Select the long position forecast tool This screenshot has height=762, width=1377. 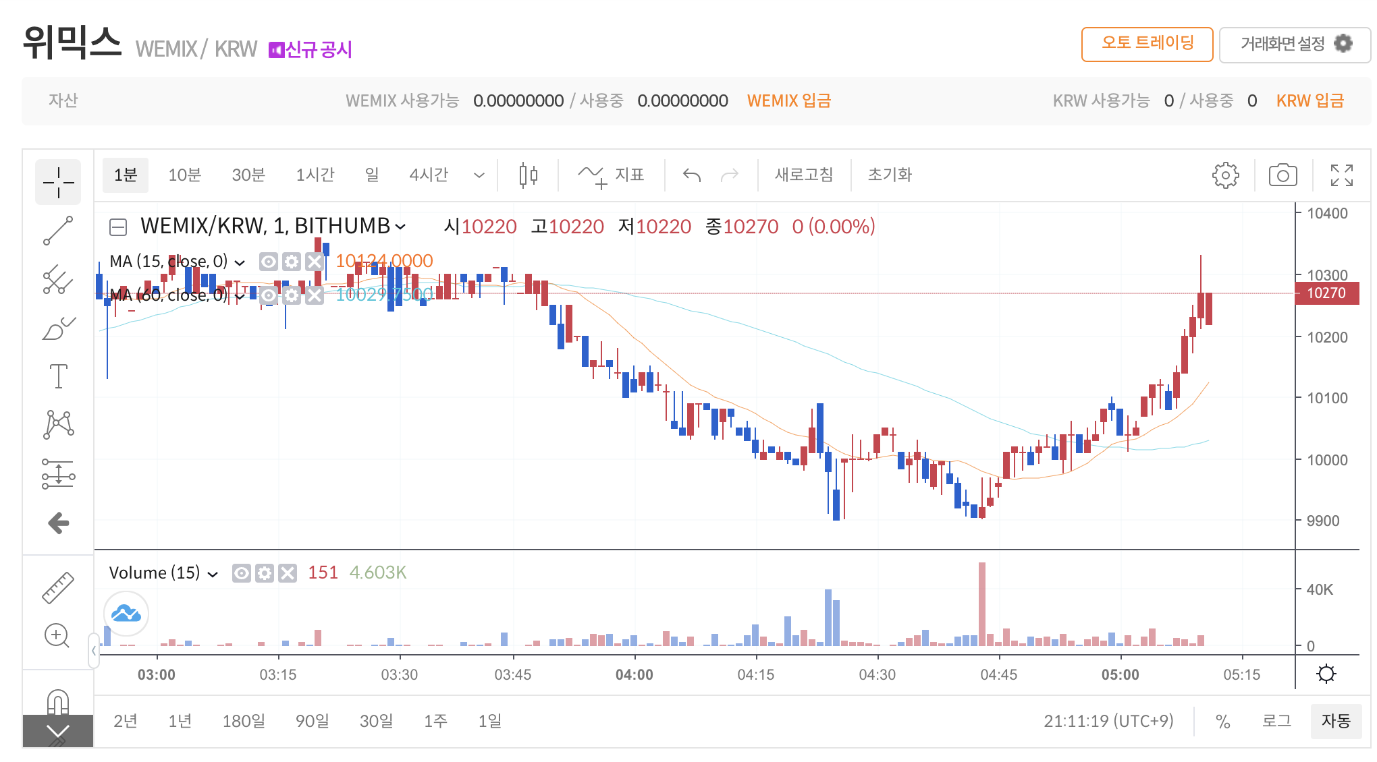[x=58, y=473]
